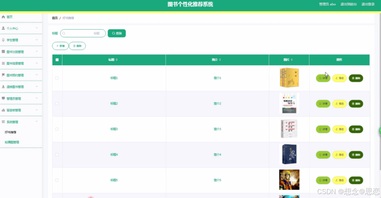
Task: Click 删除 button for 标题4
Action: (x=356, y=155)
